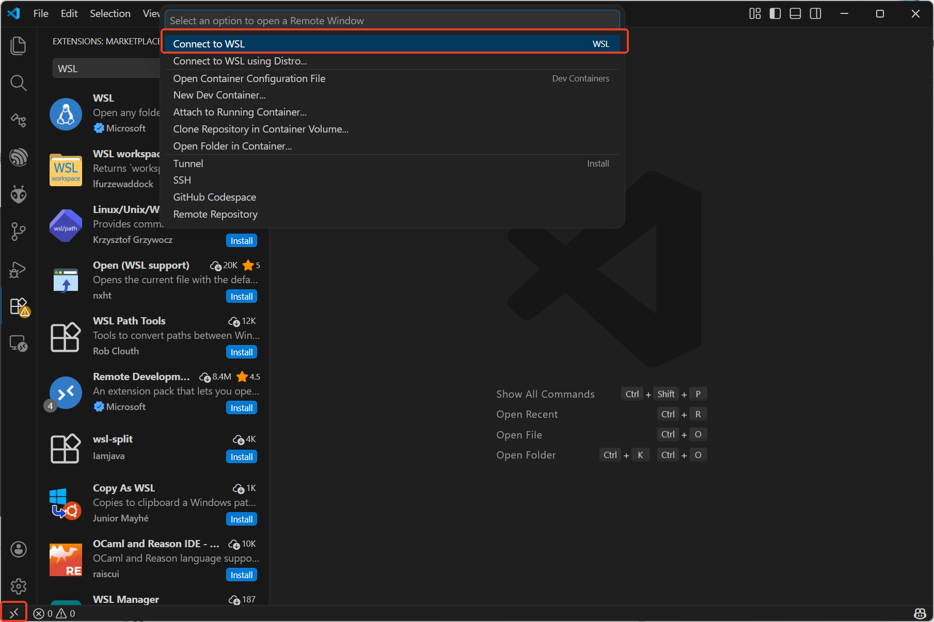Install the wsl-split extension

pos(241,457)
